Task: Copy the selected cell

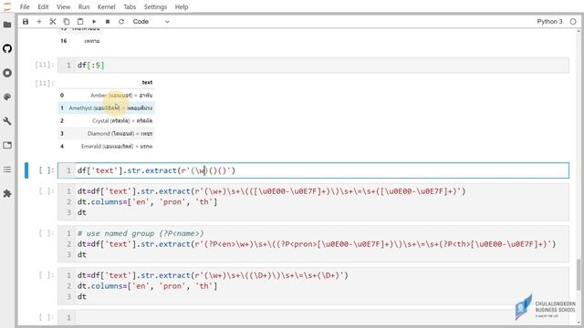Action: click(67, 22)
